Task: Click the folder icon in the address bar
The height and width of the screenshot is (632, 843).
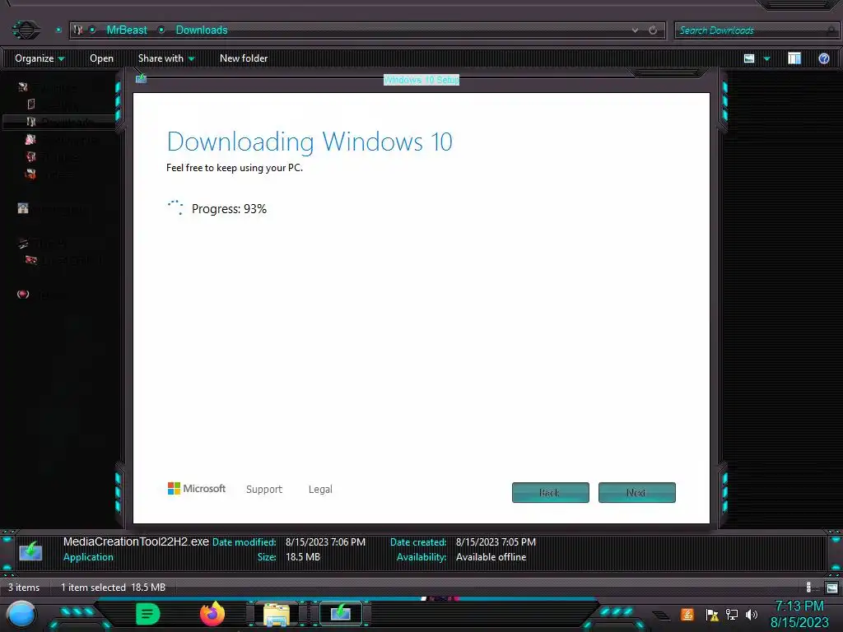Action: pyautogui.click(x=78, y=30)
